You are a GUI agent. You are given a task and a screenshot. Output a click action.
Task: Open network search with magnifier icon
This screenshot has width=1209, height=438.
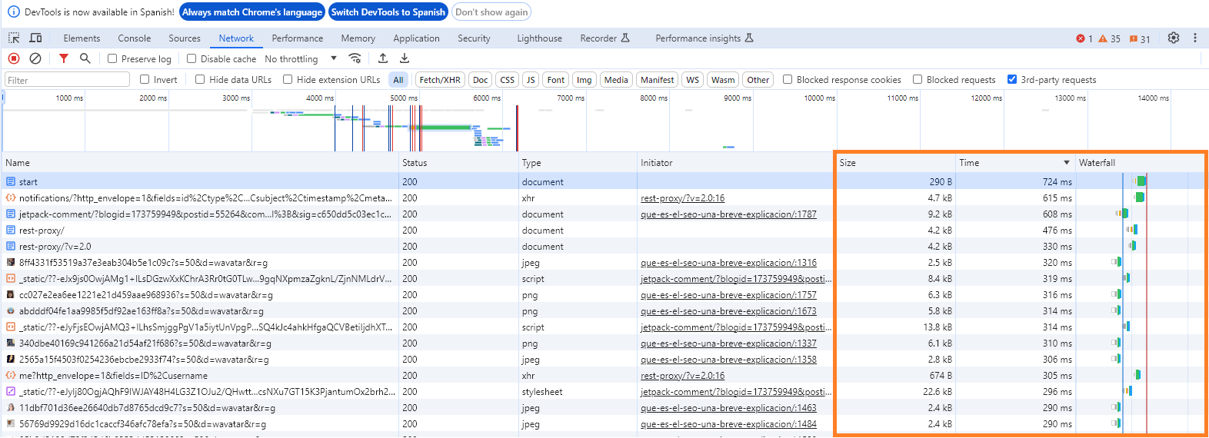click(x=85, y=58)
